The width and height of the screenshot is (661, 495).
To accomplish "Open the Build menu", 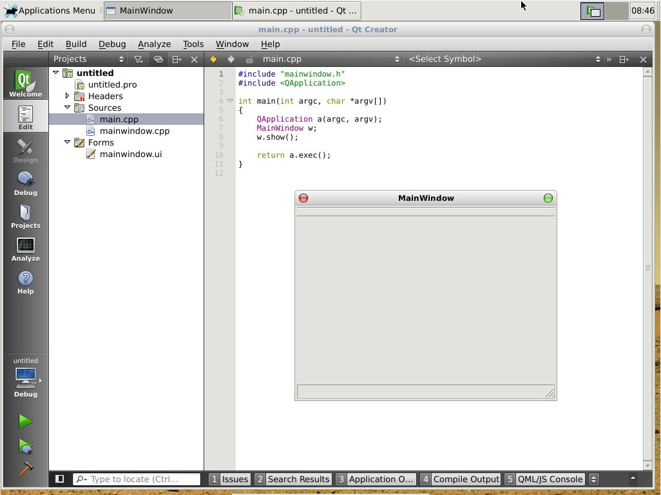I will coord(76,44).
